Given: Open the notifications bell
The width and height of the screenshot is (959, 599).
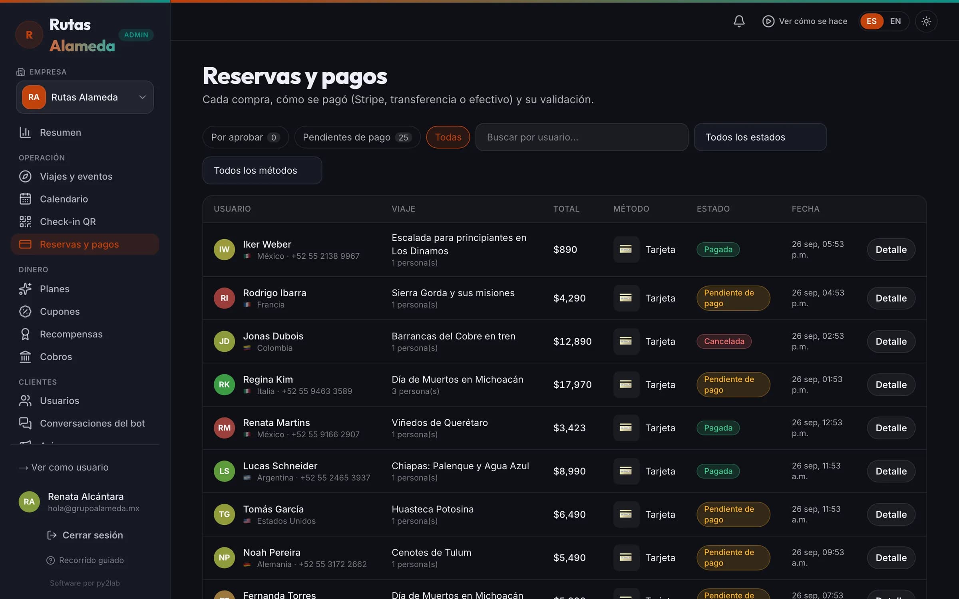Looking at the screenshot, I should 739,21.
